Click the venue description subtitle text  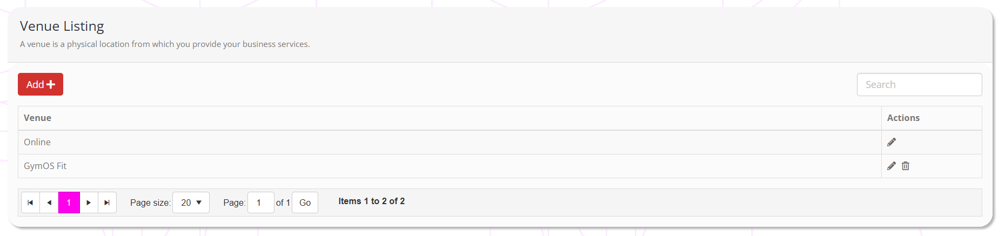point(165,44)
